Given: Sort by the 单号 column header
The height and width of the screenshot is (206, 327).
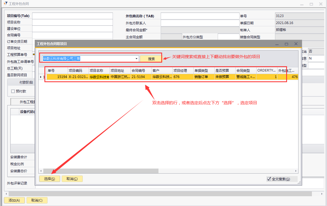Looking at the screenshot, I should [57, 70].
